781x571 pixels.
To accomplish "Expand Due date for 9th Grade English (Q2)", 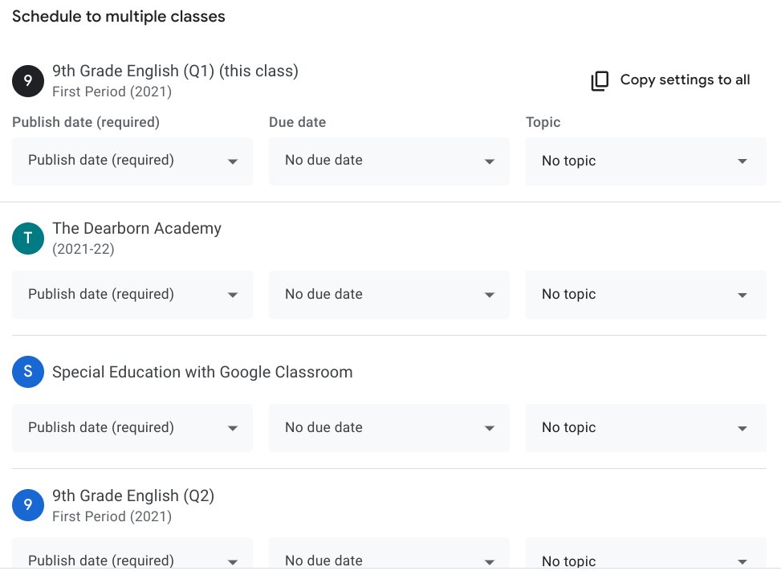I will (389, 558).
